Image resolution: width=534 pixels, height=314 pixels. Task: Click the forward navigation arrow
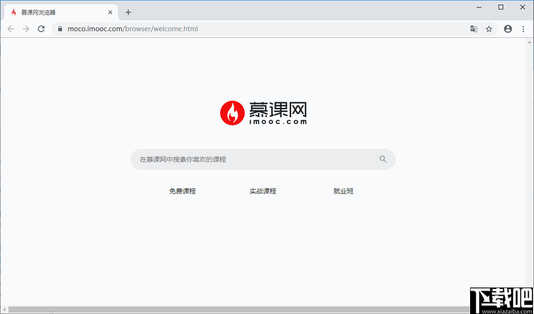[26, 28]
